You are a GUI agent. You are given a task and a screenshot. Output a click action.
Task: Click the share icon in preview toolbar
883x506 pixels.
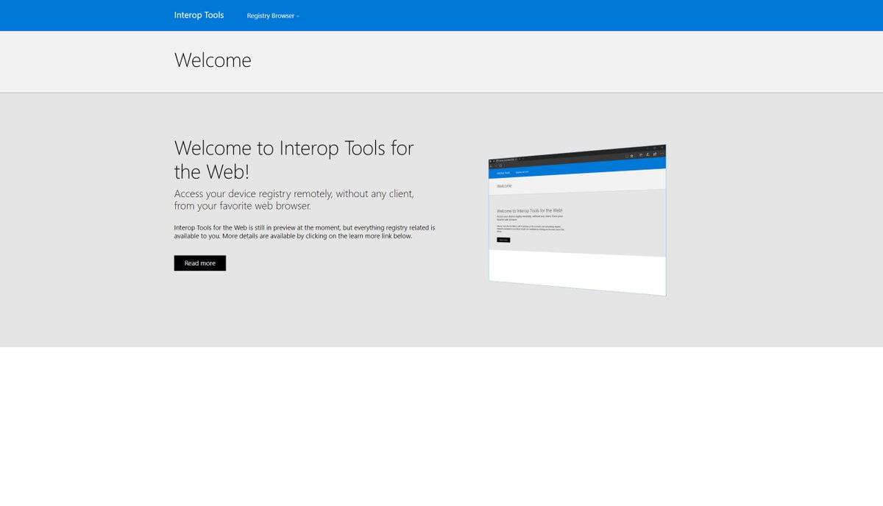655,154
